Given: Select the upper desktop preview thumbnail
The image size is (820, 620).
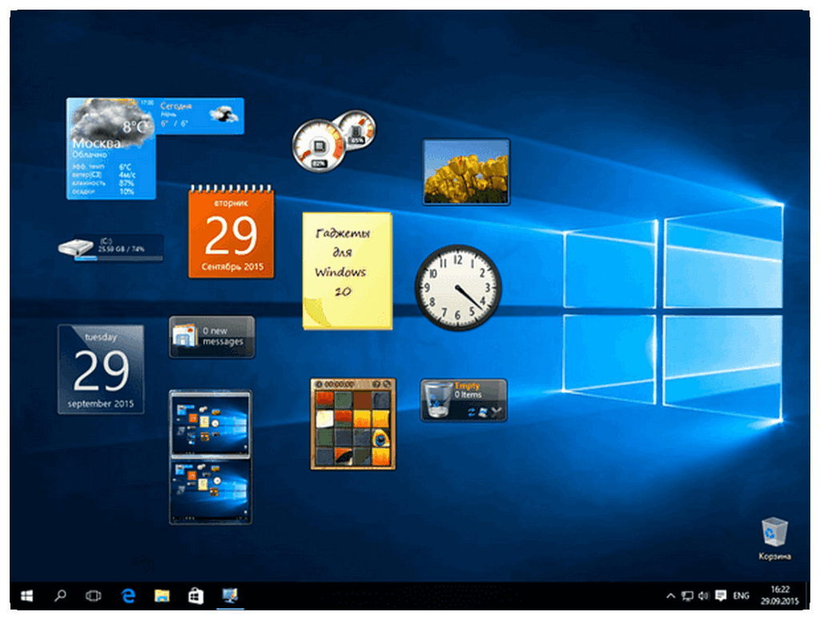Looking at the screenshot, I should click(x=211, y=424).
